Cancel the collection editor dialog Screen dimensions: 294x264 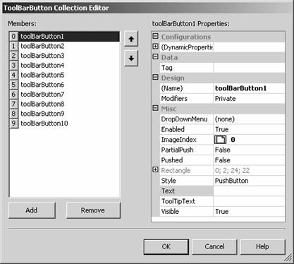click(214, 246)
